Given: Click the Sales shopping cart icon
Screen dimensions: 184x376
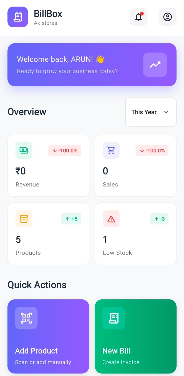Looking at the screenshot, I should [111, 150].
